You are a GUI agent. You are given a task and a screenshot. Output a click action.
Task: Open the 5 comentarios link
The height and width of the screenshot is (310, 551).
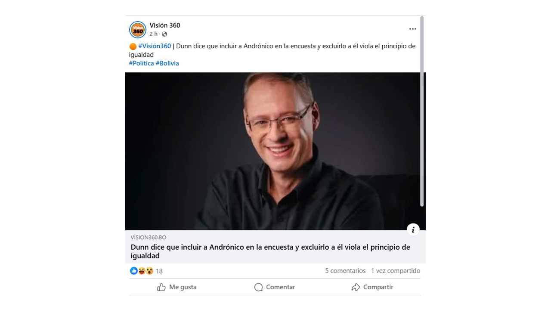pos(345,271)
